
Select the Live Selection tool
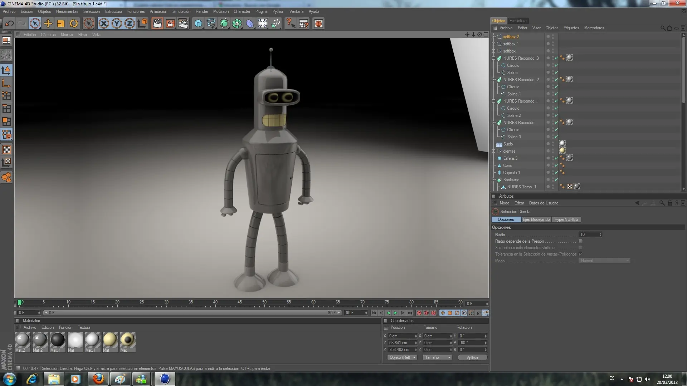(35, 24)
